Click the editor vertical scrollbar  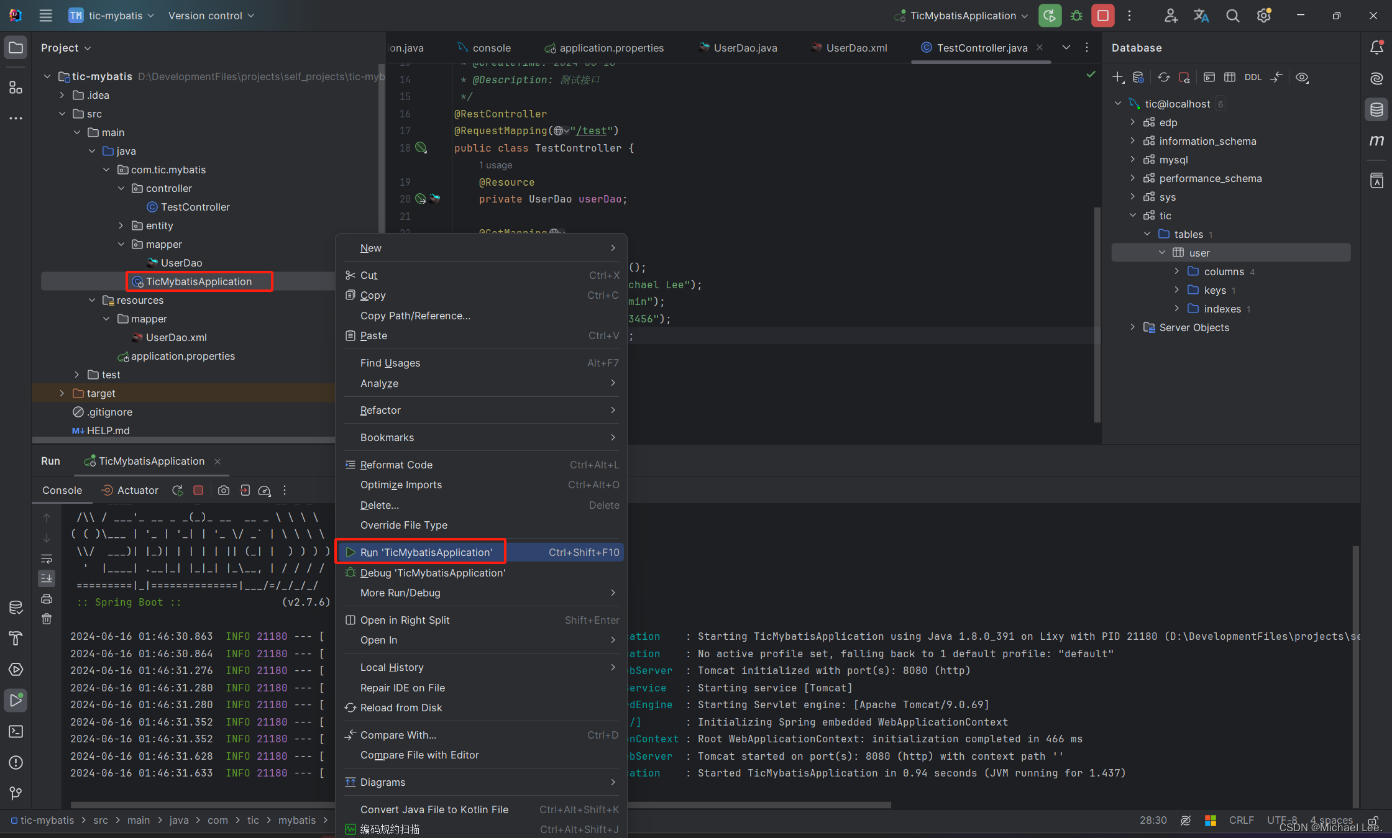tap(1097, 315)
